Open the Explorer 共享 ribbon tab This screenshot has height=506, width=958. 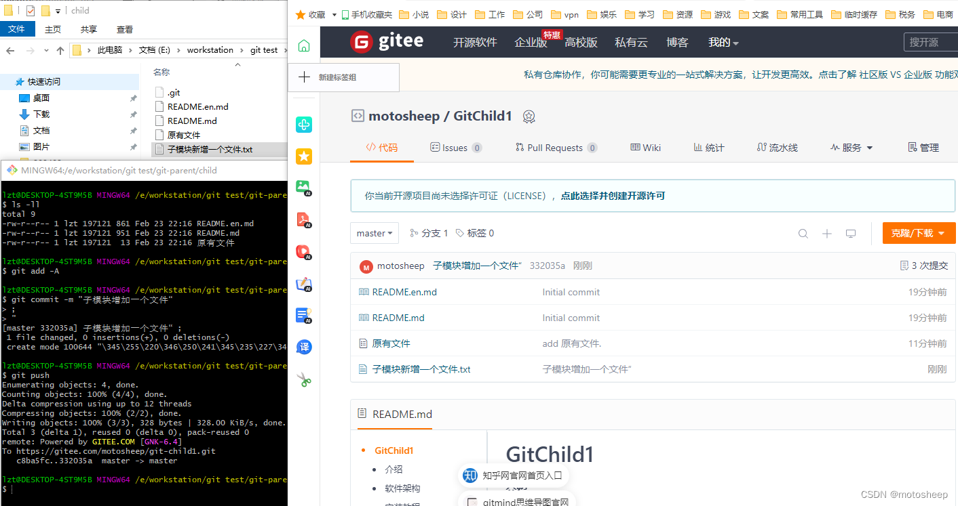tap(89, 29)
